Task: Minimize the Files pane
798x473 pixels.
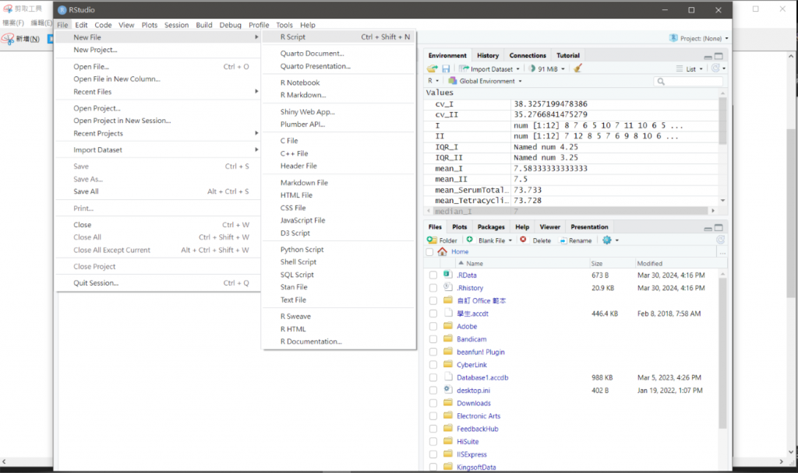Action: click(x=708, y=228)
